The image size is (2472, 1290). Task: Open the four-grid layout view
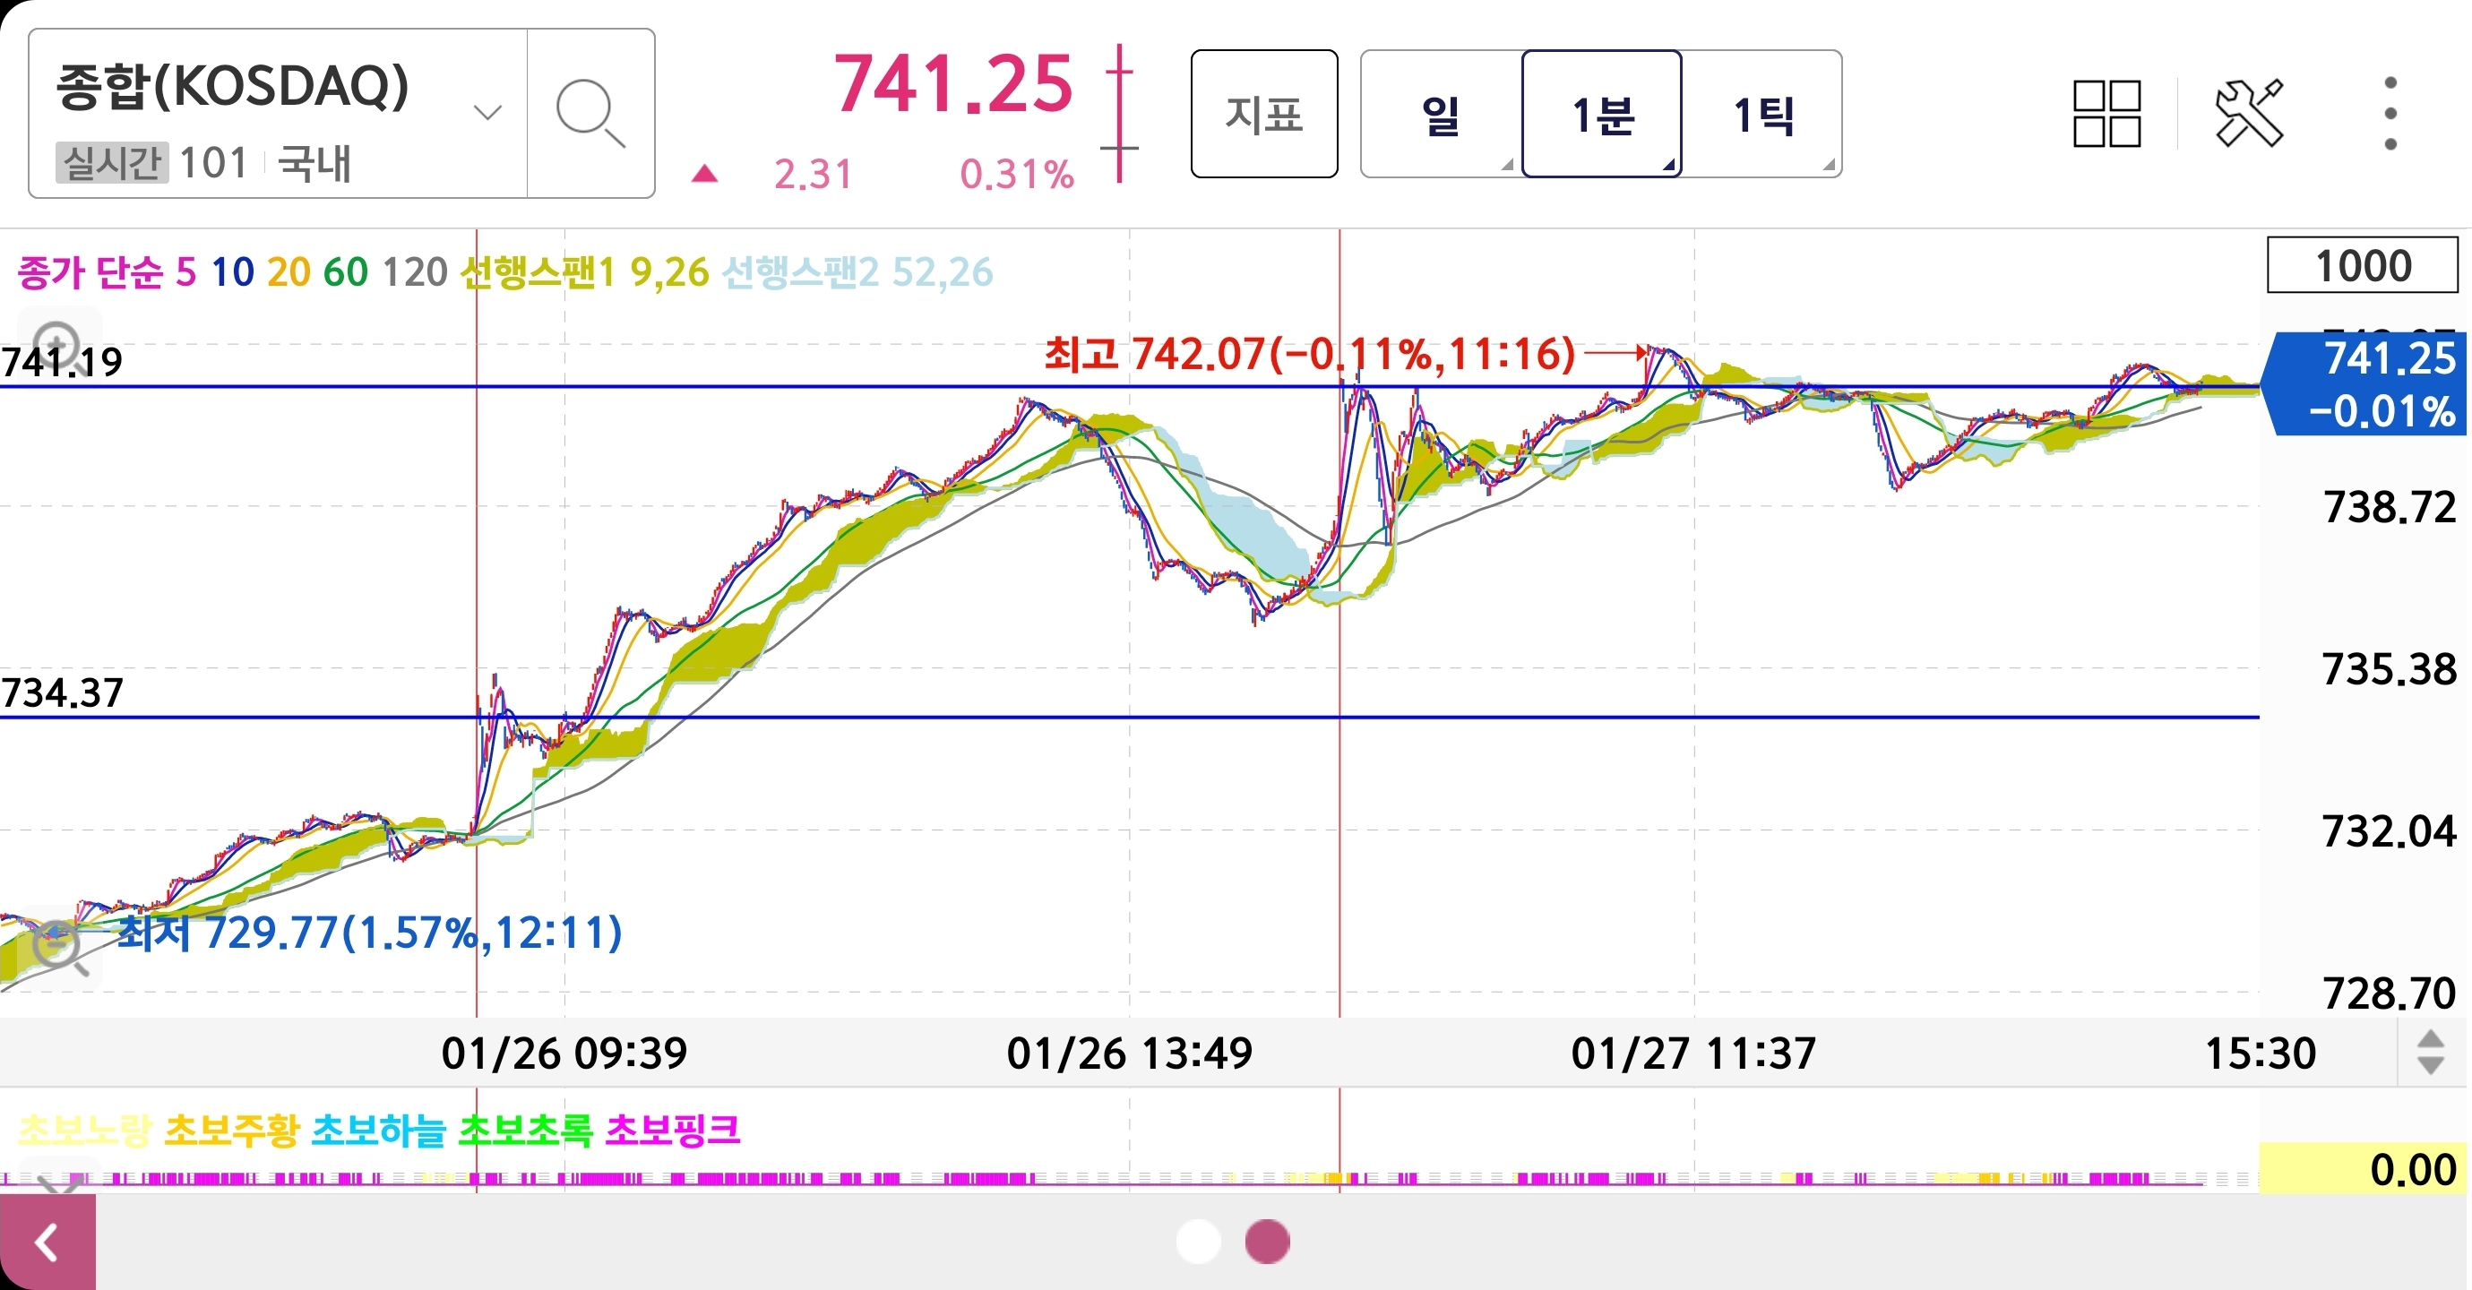pyautogui.click(x=2106, y=113)
